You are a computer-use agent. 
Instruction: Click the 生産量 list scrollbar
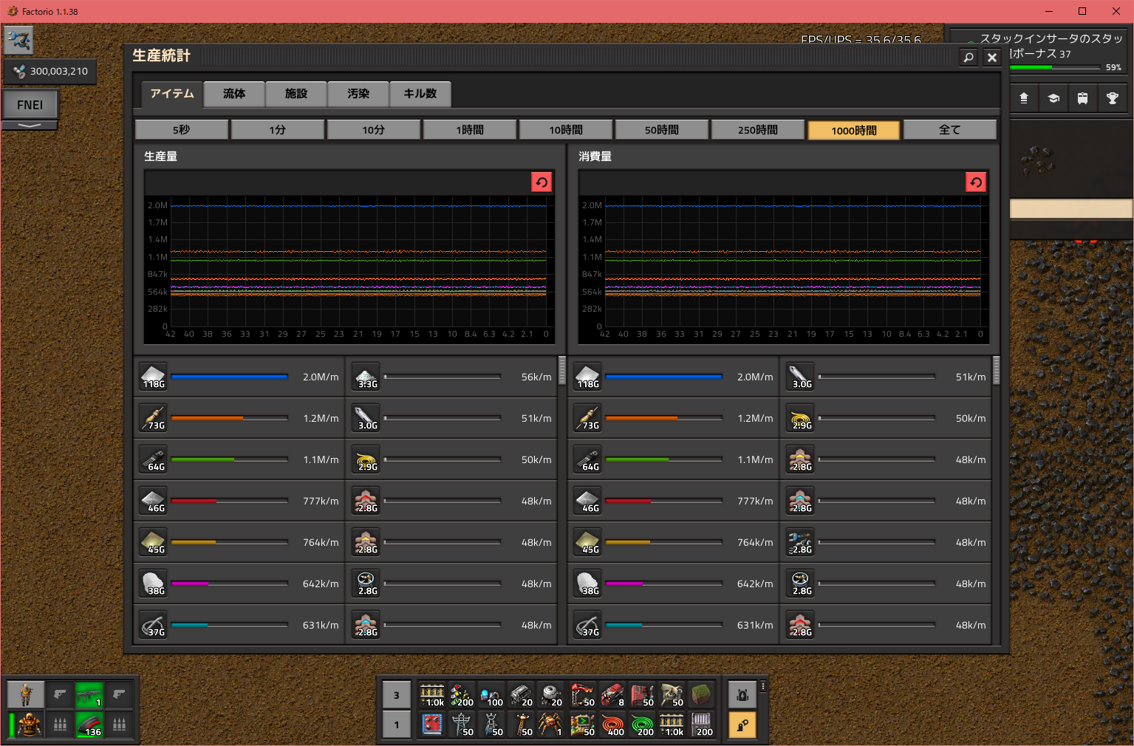pyautogui.click(x=562, y=370)
